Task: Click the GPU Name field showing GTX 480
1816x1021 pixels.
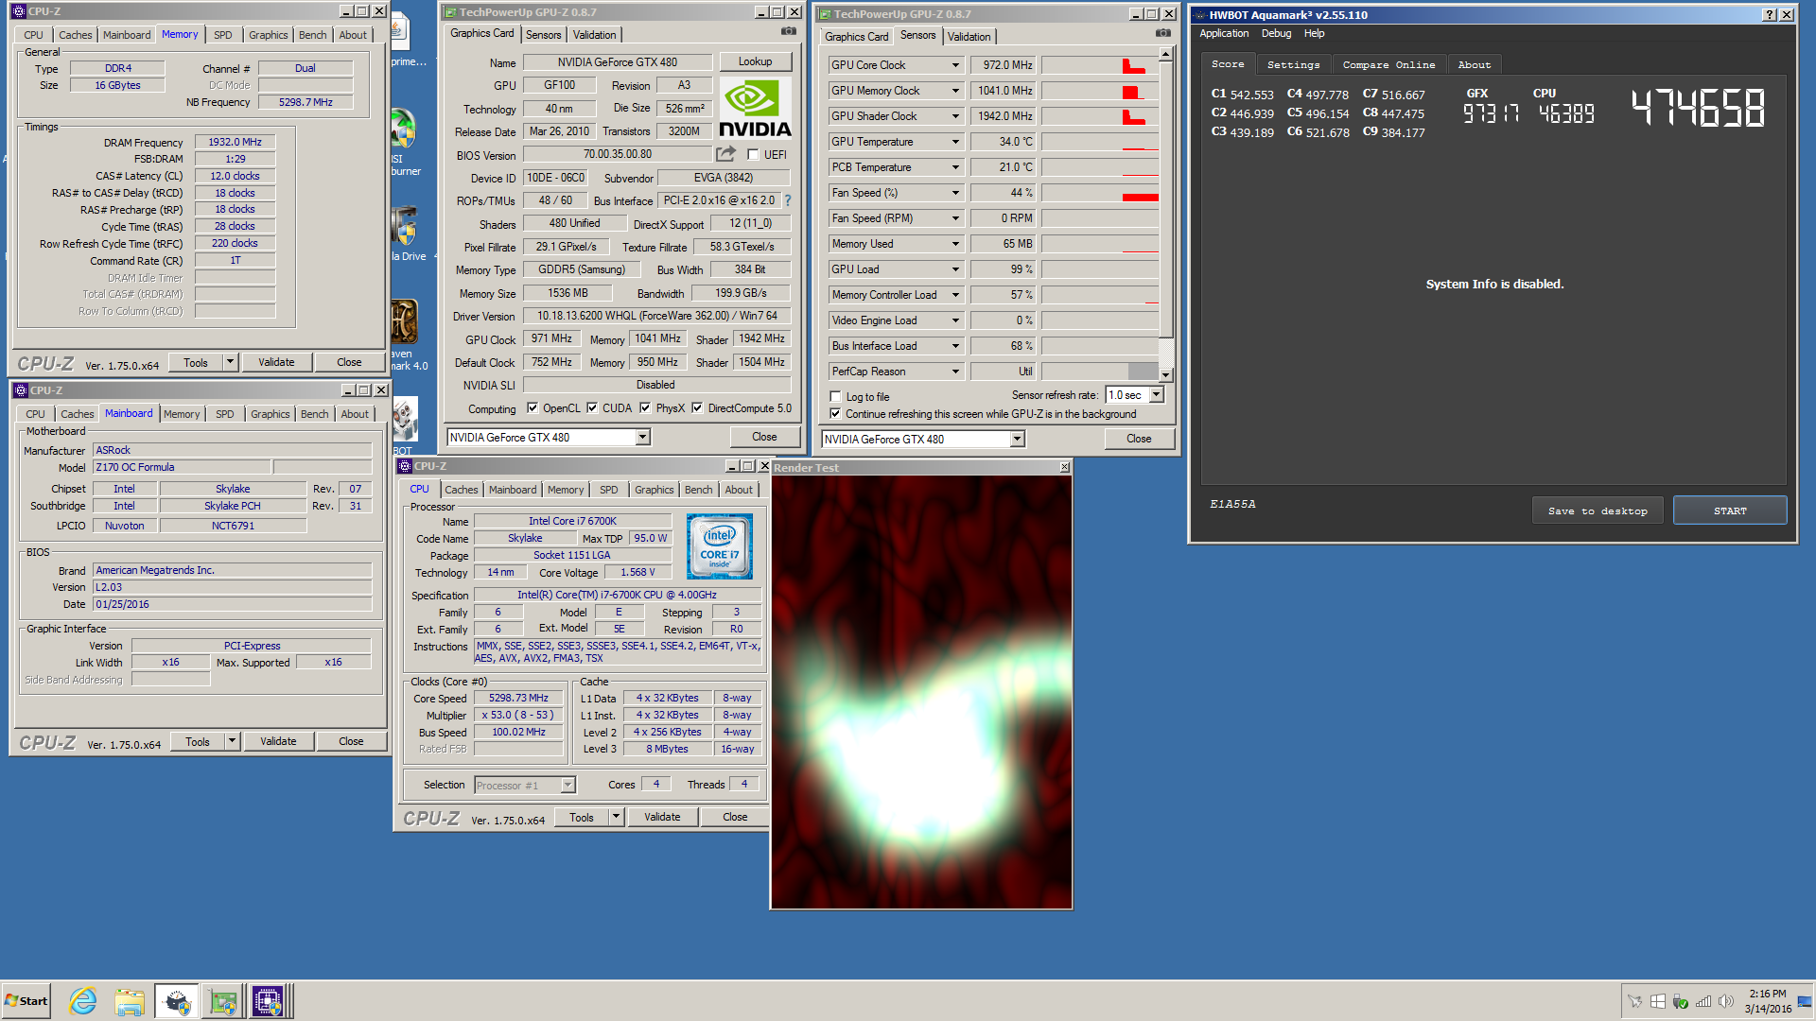Action: [617, 62]
